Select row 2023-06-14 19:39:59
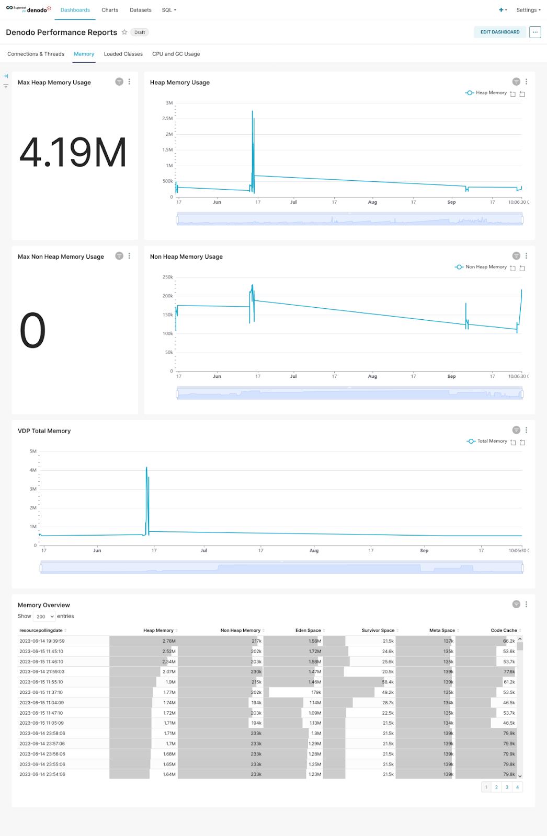547x836 pixels. [x=268, y=641]
